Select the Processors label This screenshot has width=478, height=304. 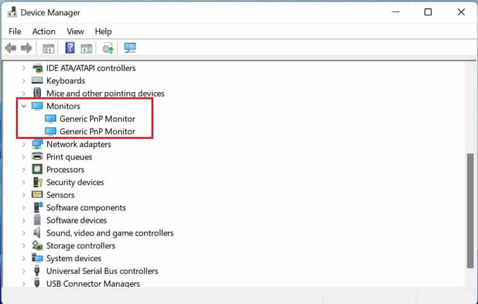coord(65,170)
